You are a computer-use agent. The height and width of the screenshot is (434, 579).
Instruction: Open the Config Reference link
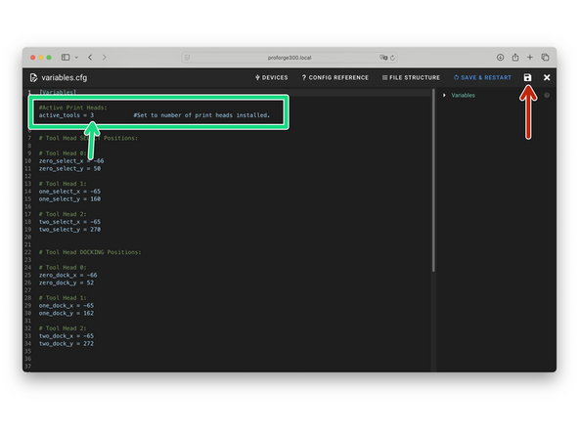[x=334, y=77]
